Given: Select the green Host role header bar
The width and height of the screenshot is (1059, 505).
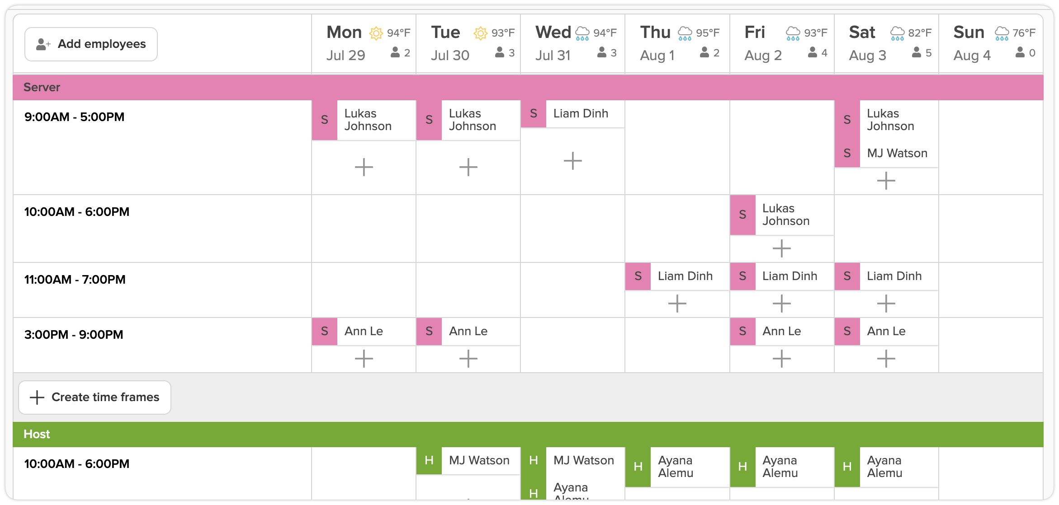Looking at the screenshot, I should [528, 435].
